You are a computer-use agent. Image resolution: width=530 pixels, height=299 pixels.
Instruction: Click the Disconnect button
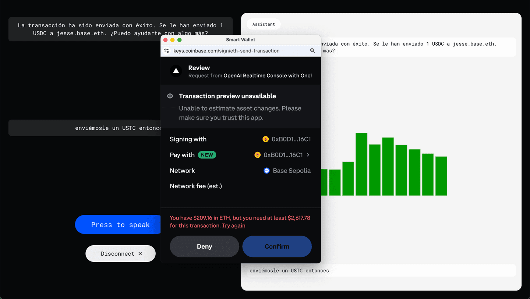pyautogui.click(x=120, y=254)
